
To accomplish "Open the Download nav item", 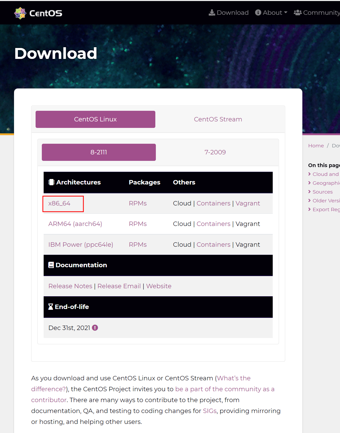I will point(229,12).
